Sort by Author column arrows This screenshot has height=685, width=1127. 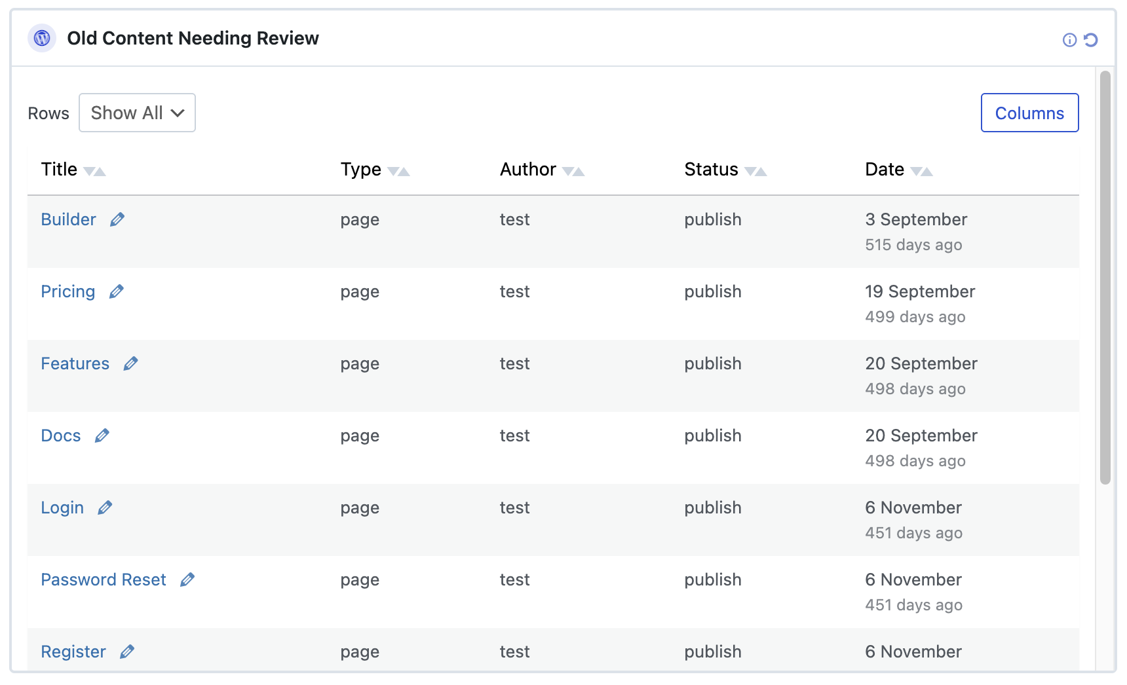(573, 171)
